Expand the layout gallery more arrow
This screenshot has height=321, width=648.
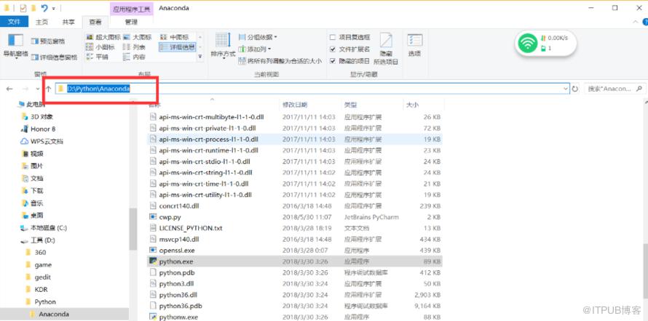(200, 57)
